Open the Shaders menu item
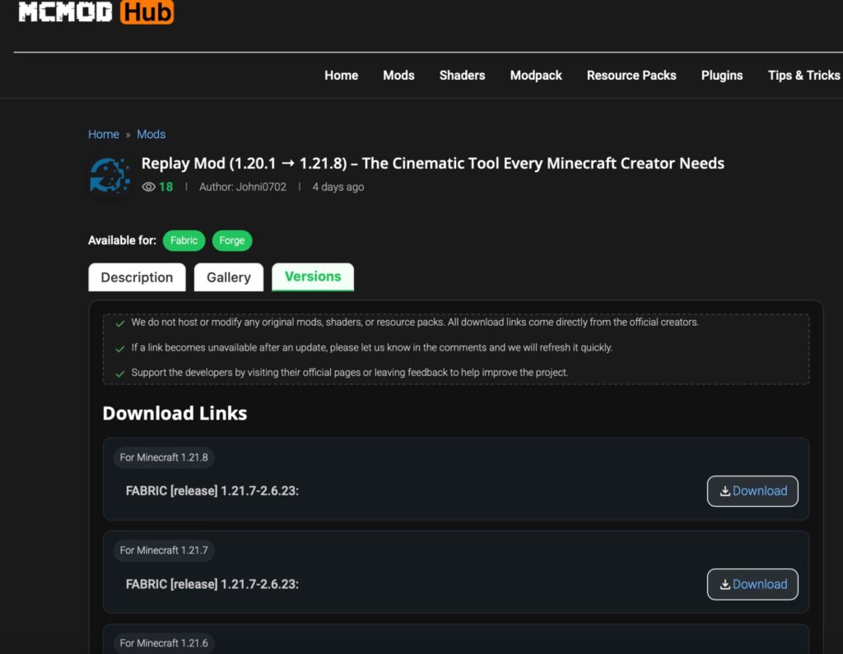Screen dimensions: 843x654 [462, 75]
